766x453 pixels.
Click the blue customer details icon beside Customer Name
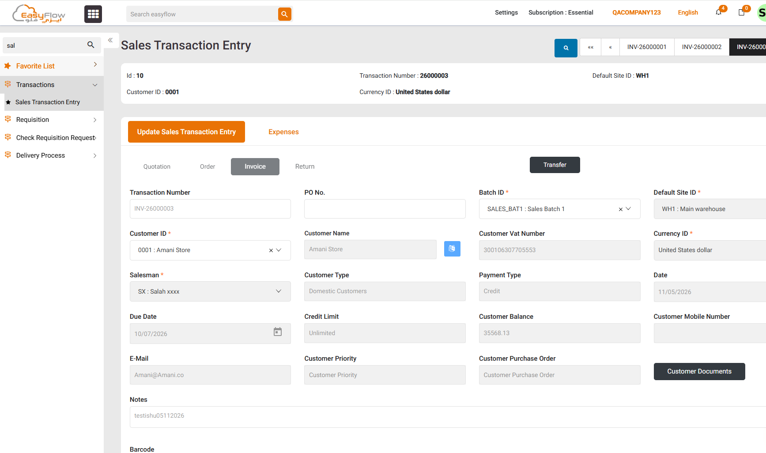click(x=452, y=249)
